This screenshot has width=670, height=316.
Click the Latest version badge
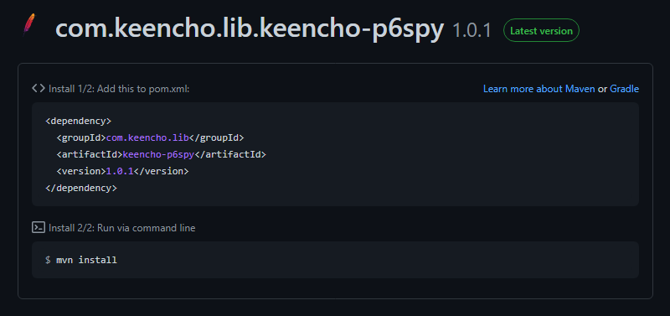coord(541,30)
